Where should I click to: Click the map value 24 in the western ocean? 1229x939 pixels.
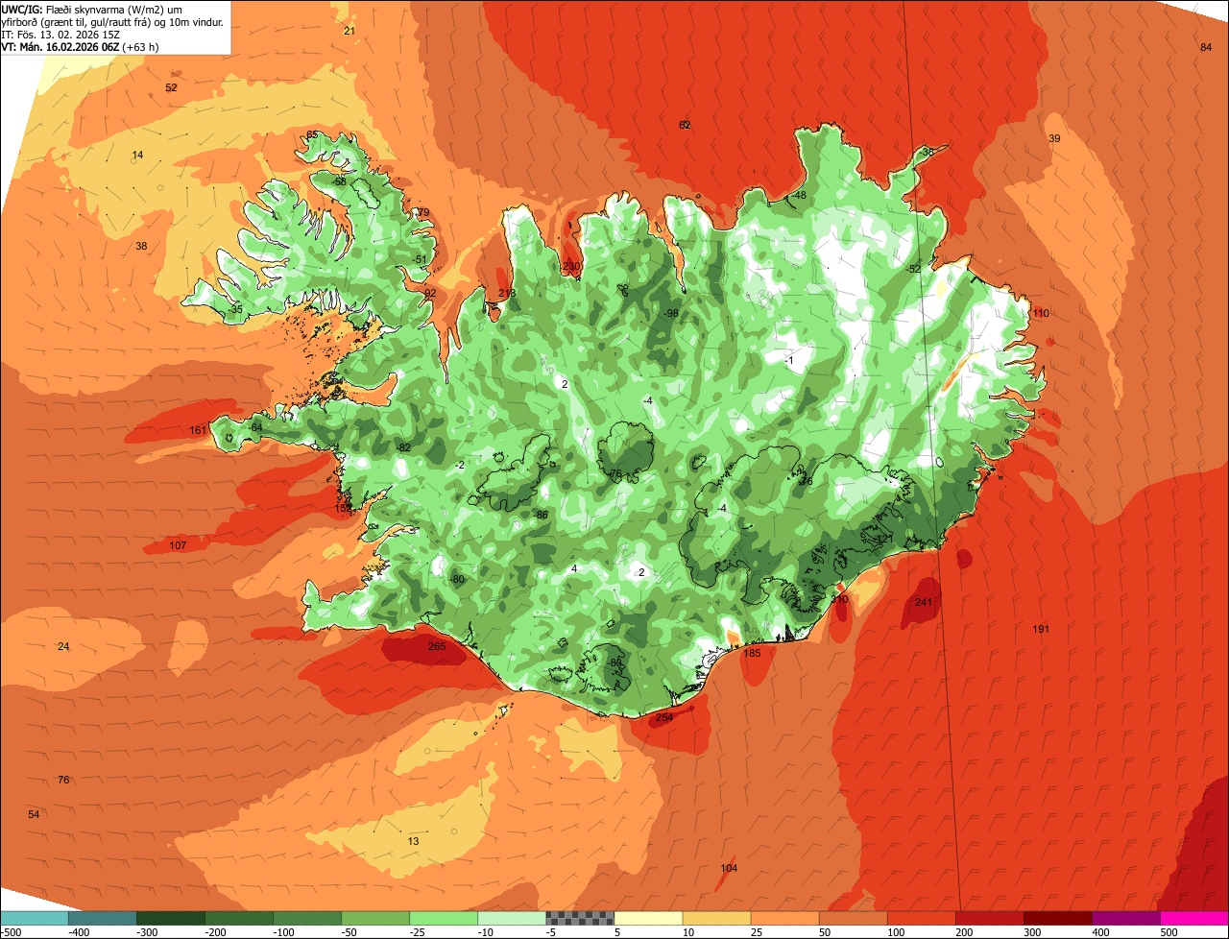tap(63, 646)
